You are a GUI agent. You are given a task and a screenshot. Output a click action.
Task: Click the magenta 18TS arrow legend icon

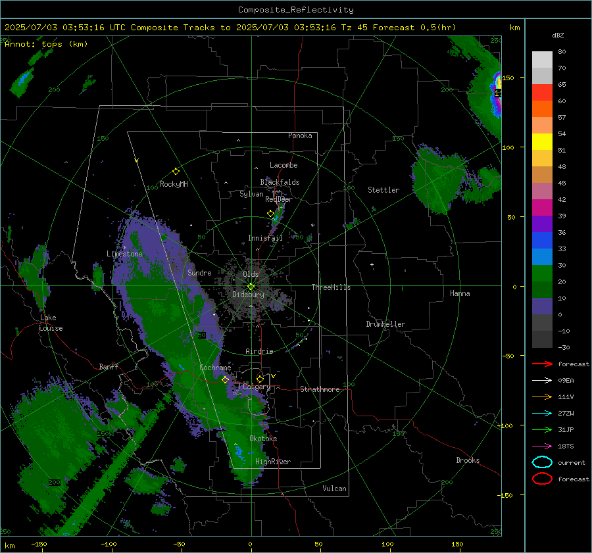(x=542, y=446)
